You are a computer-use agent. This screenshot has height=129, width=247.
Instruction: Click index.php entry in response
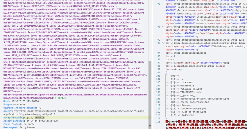pyautogui.click(x=188, y=115)
